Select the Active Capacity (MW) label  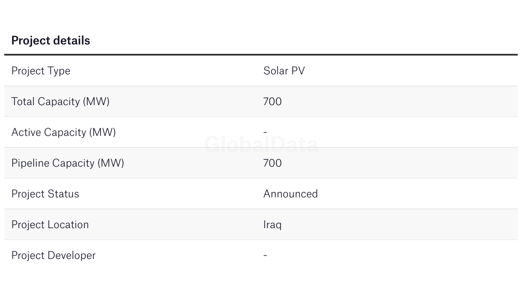click(x=63, y=132)
